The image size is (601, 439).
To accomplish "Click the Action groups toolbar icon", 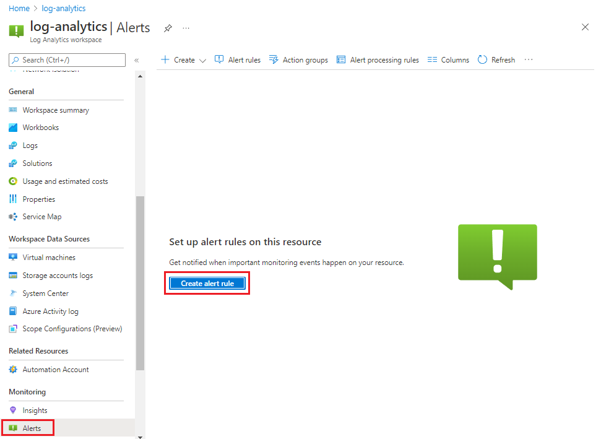I will [x=274, y=59].
